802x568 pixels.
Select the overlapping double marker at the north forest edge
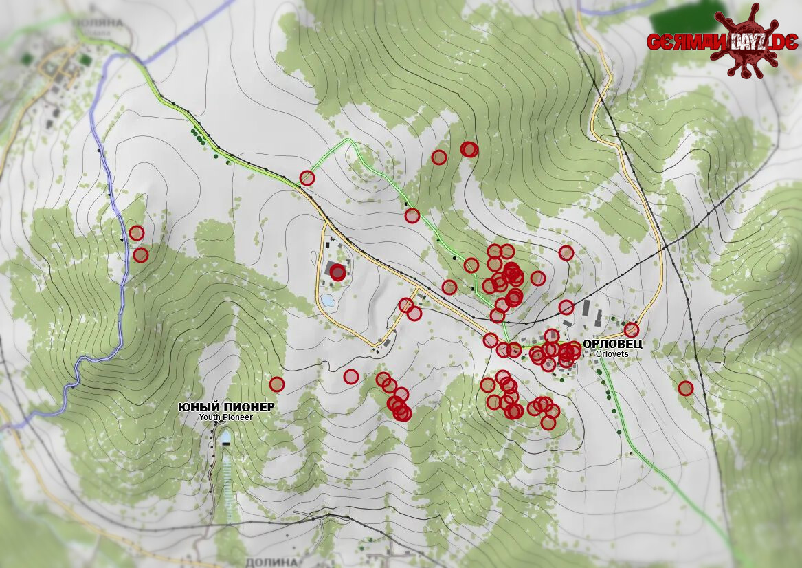[x=469, y=149]
